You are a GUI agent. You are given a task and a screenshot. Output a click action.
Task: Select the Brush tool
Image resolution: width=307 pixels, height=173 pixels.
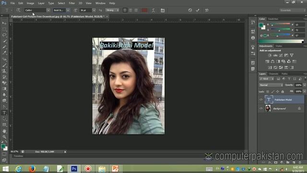[x=4, y=65]
